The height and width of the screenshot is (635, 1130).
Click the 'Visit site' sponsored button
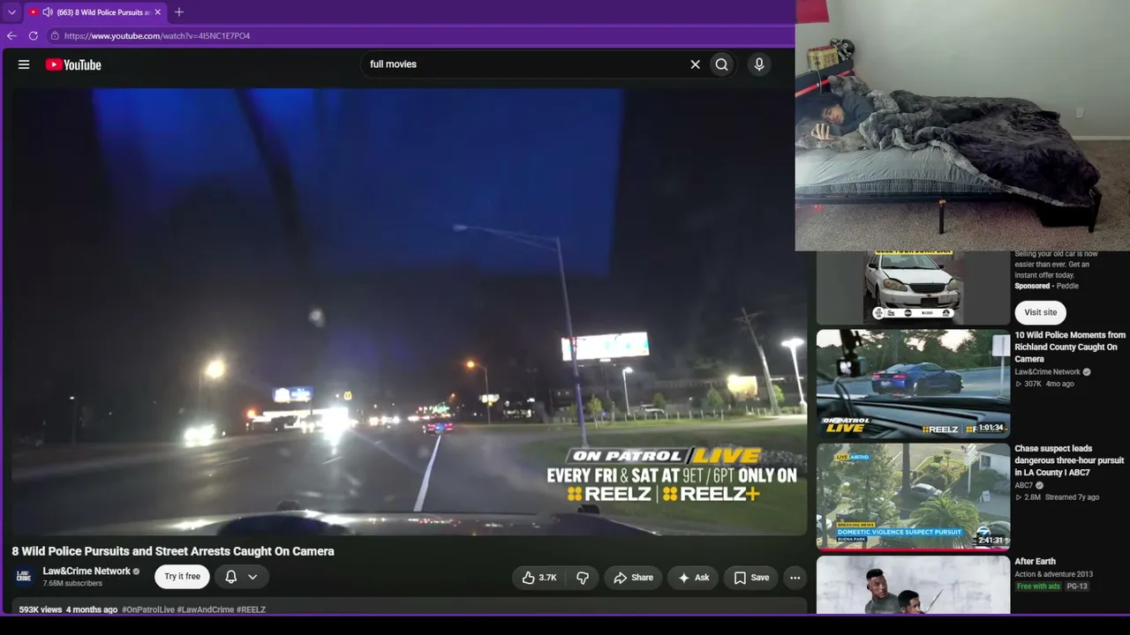[1040, 312]
